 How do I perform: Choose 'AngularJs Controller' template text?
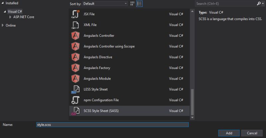point(99,35)
